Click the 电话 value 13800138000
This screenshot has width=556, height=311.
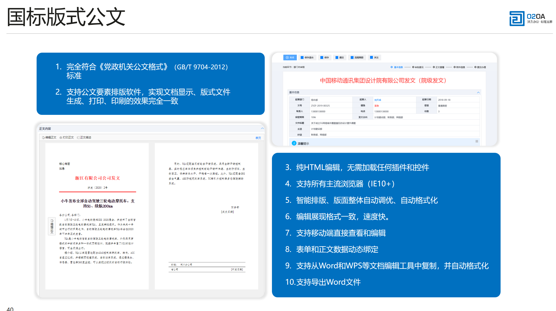click(381, 111)
